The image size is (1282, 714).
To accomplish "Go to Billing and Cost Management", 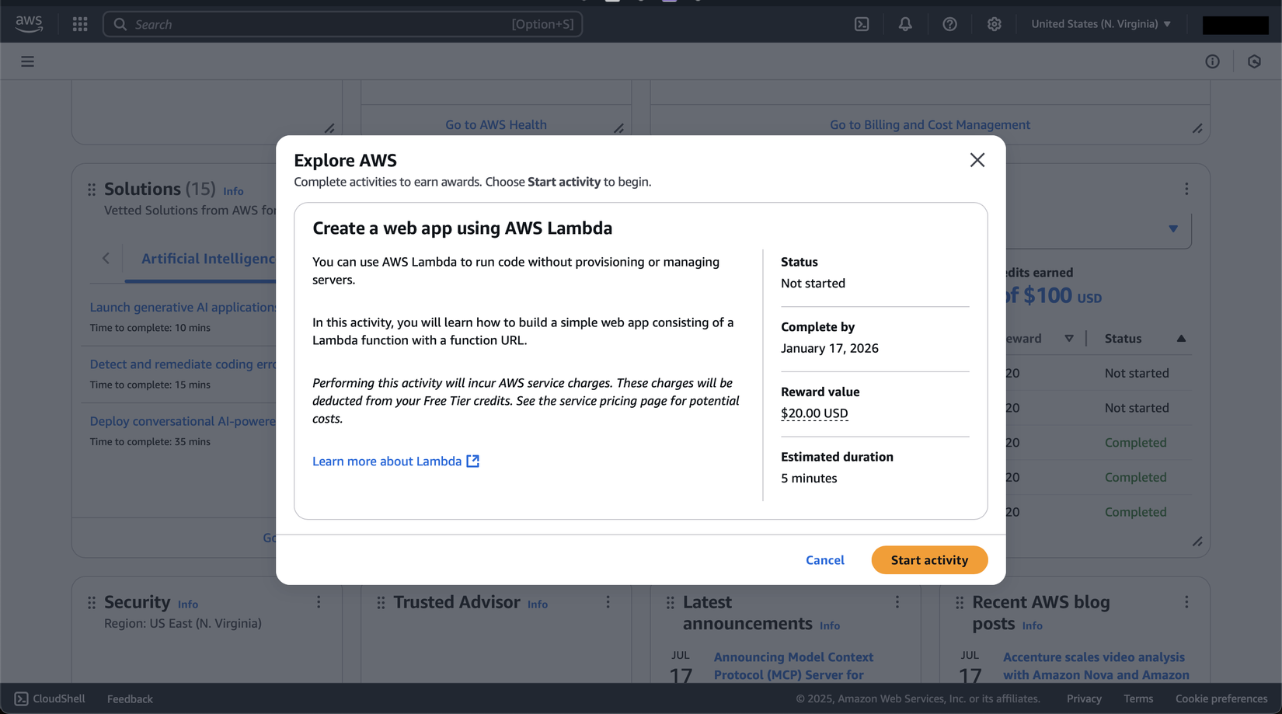I will (929, 125).
